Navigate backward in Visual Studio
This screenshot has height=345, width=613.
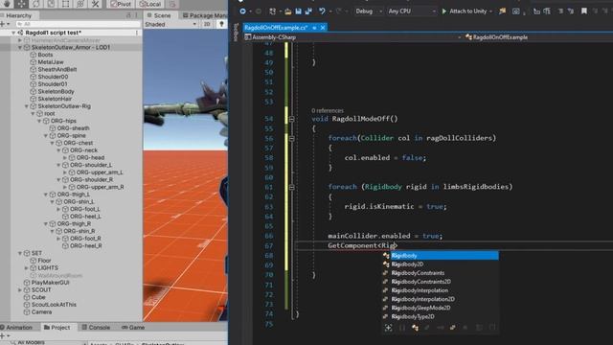[x=242, y=11]
